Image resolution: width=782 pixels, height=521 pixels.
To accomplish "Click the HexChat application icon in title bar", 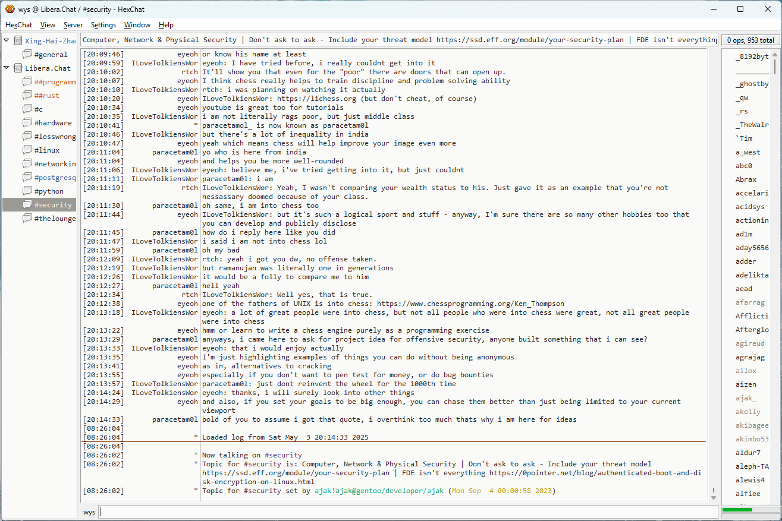I will pos(10,9).
